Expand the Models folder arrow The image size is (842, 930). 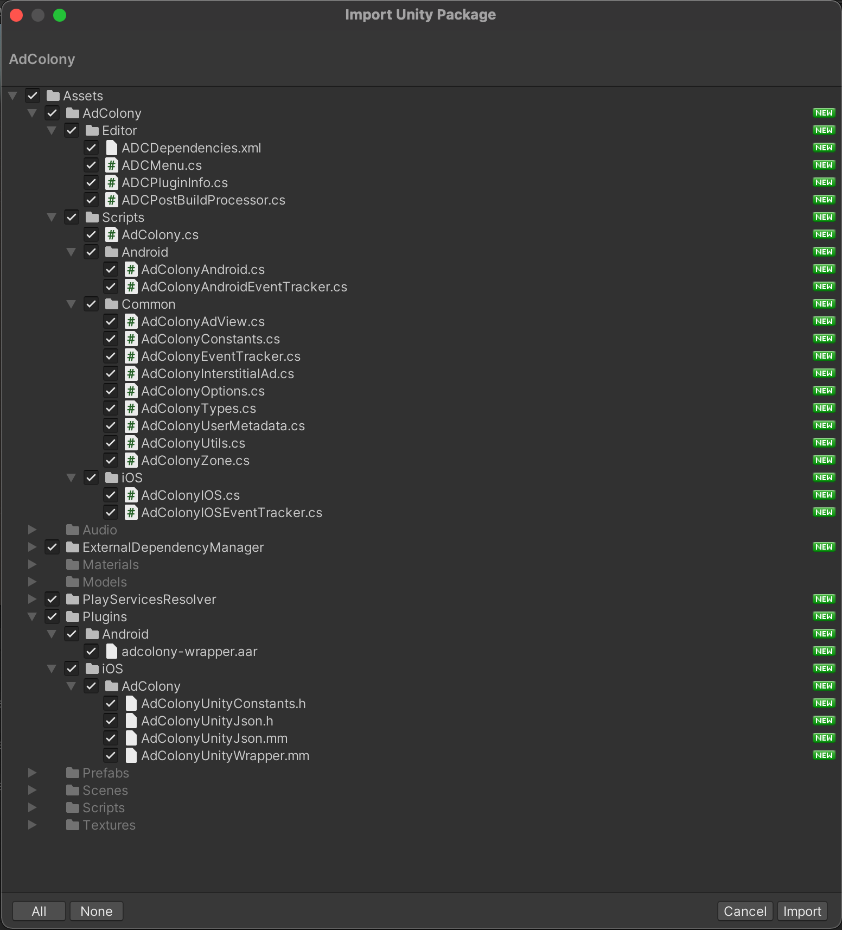pyautogui.click(x=33, y=582)
